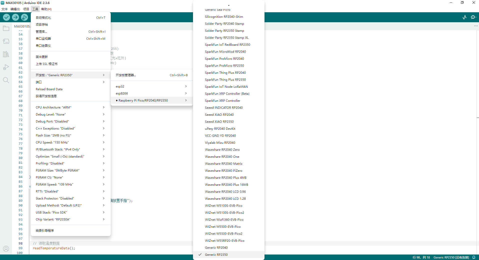Select the VCC-GND YD RP2040 board
The height and width of the screenshot is (260, 479).
click(229, 135)
